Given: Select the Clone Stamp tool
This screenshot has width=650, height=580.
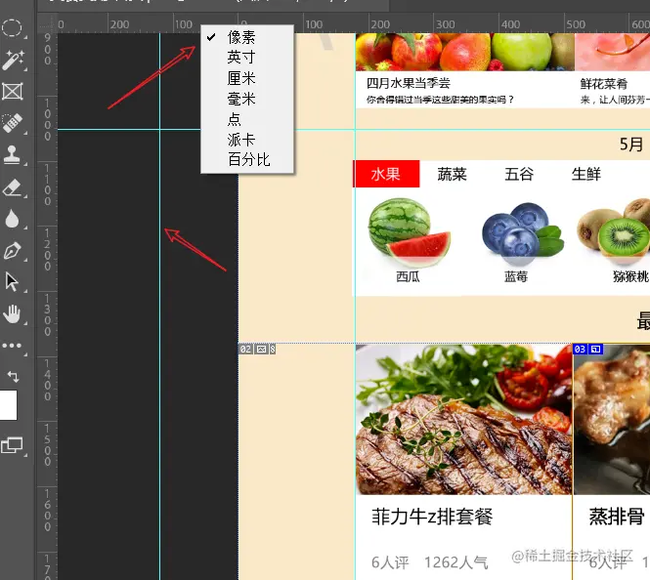Looking at the screenshot, I should [12, 155].
